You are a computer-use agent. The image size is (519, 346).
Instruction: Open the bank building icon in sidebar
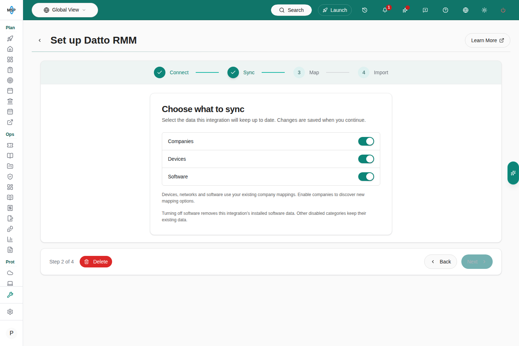(10, 101)
